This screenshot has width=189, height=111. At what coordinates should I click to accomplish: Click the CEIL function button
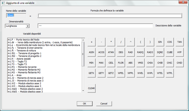pyautogui.click(x=111, y=63)
